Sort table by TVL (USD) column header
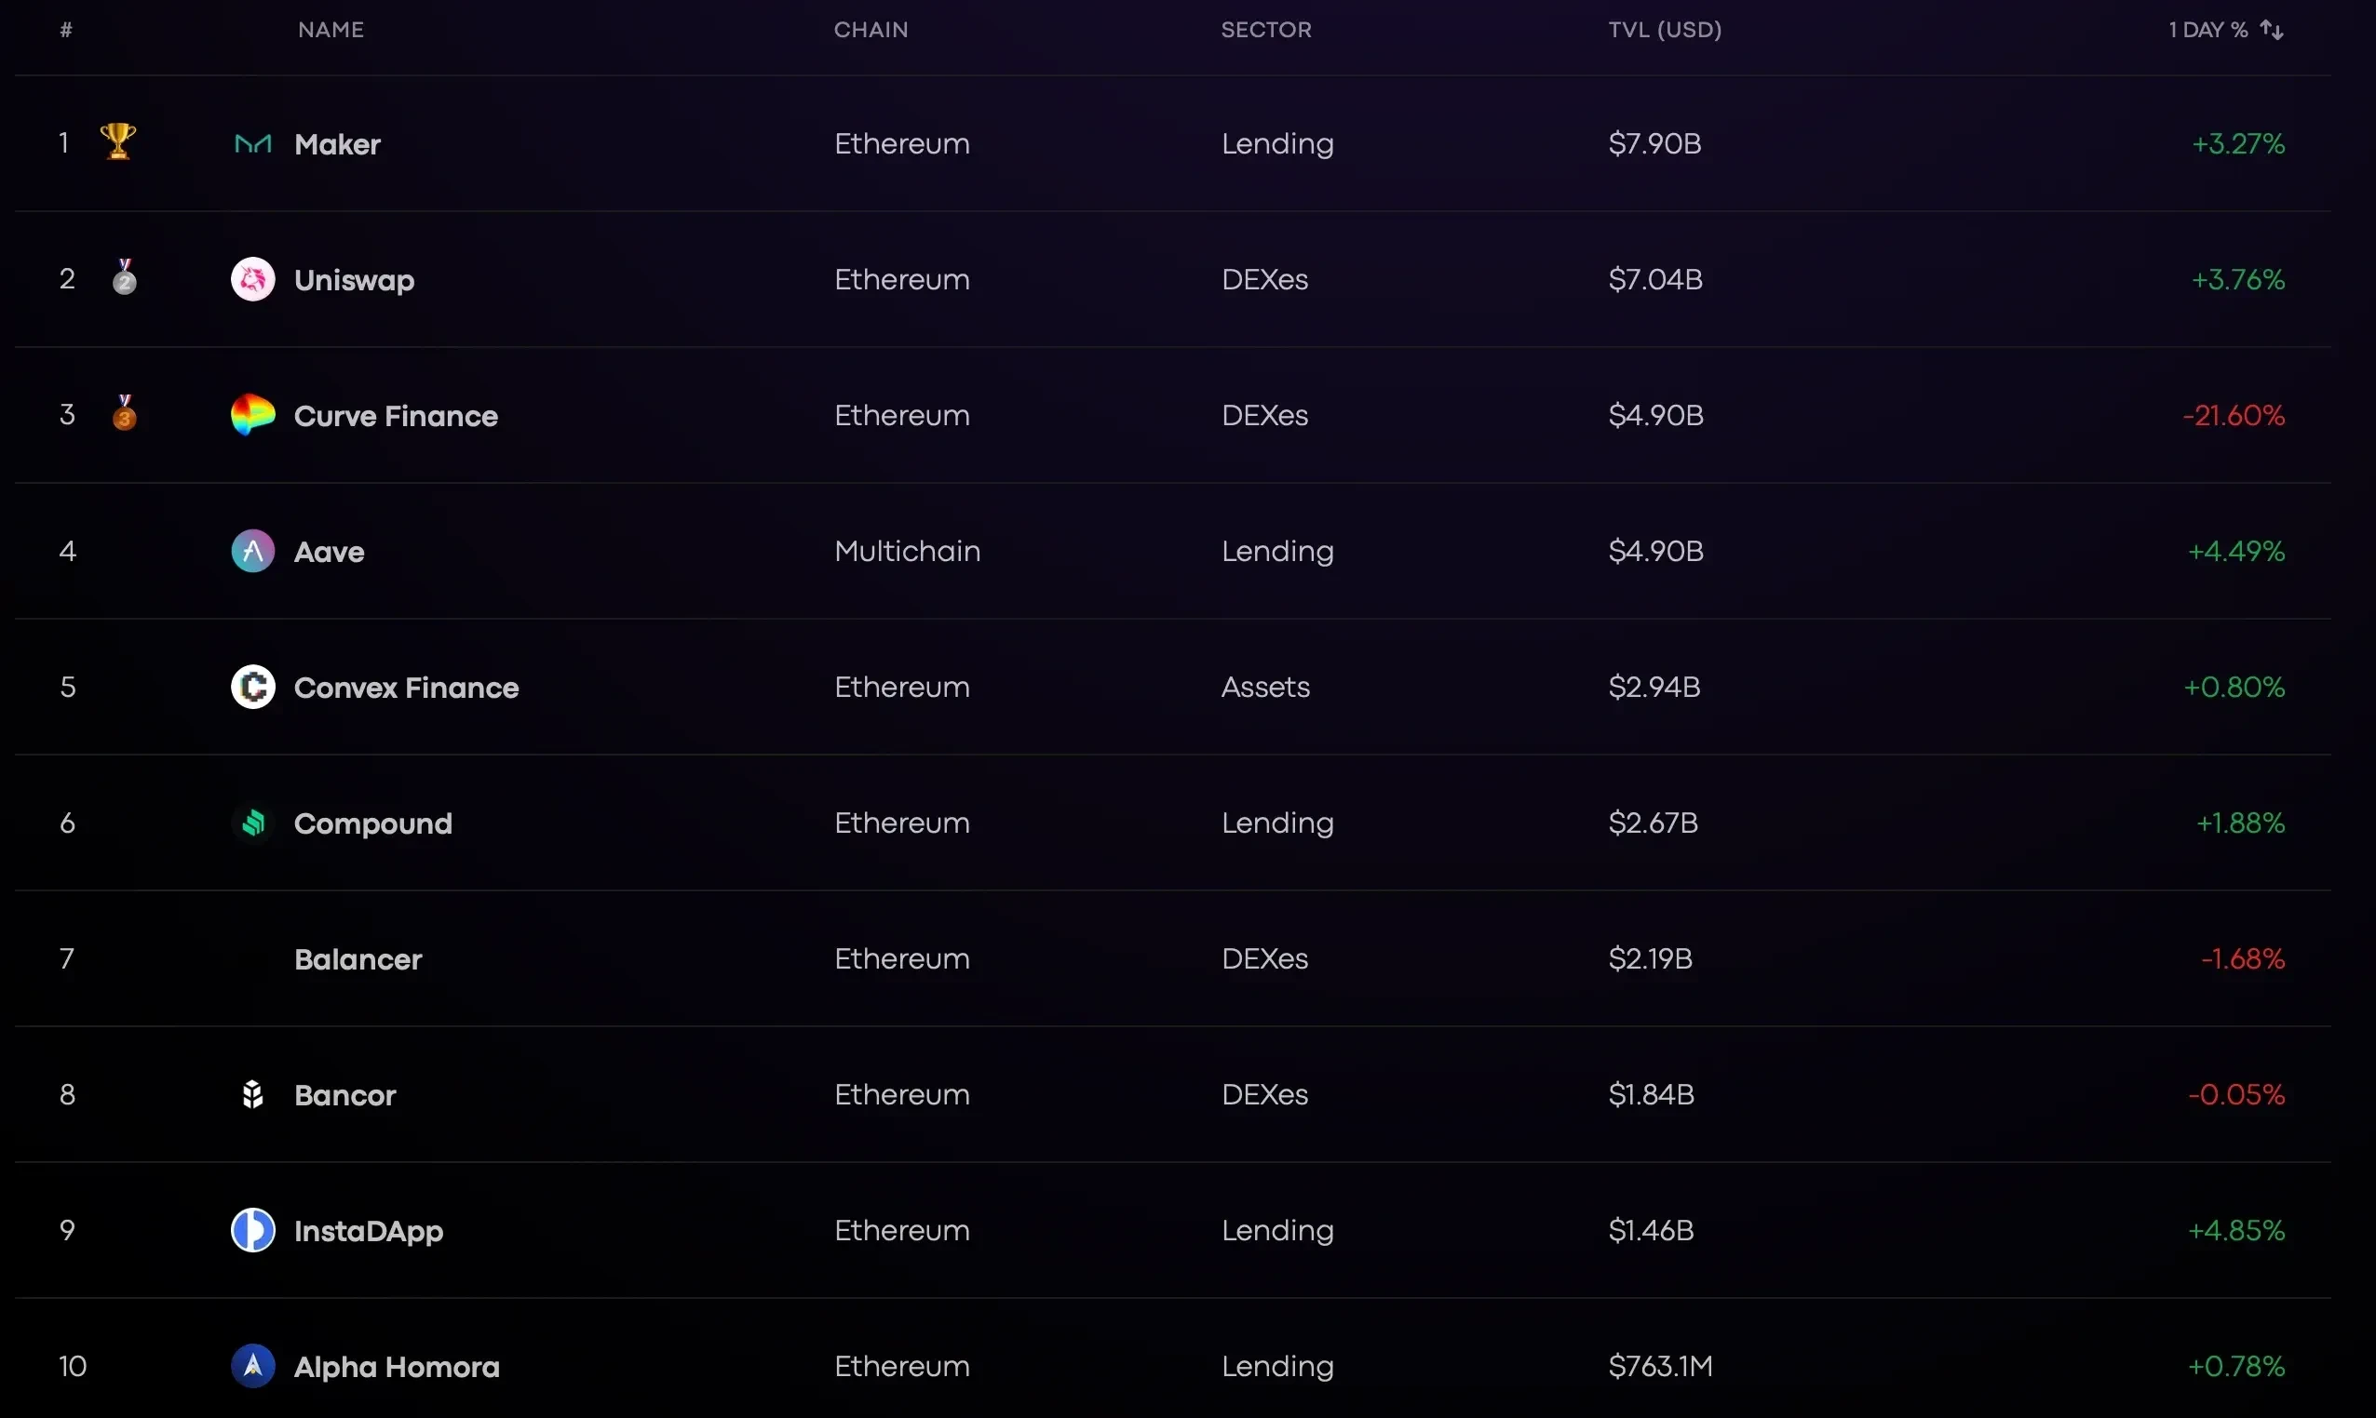 [1665, 30]
